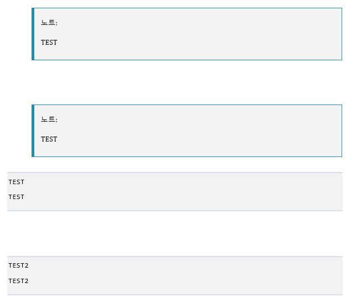The image size is (351, 303).
Task: Click the TEST text in the lower note box
Action: [49, 139]
